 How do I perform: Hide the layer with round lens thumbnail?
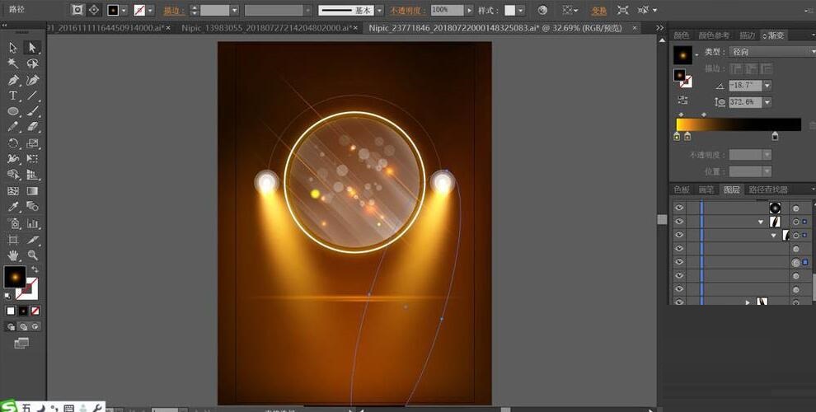(x=678, y=208)
